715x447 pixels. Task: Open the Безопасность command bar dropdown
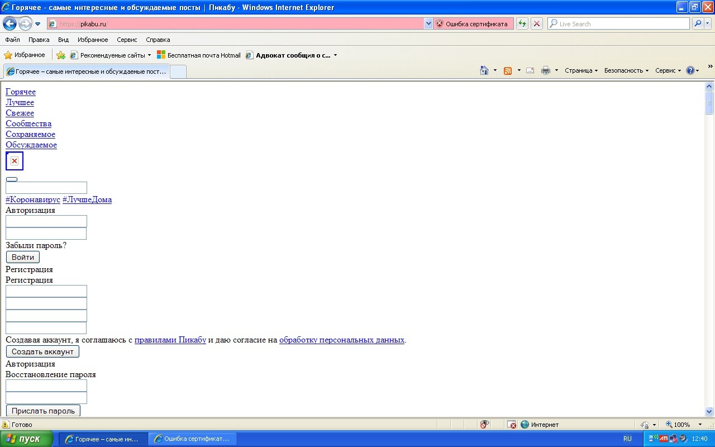(x=626, y=70)
